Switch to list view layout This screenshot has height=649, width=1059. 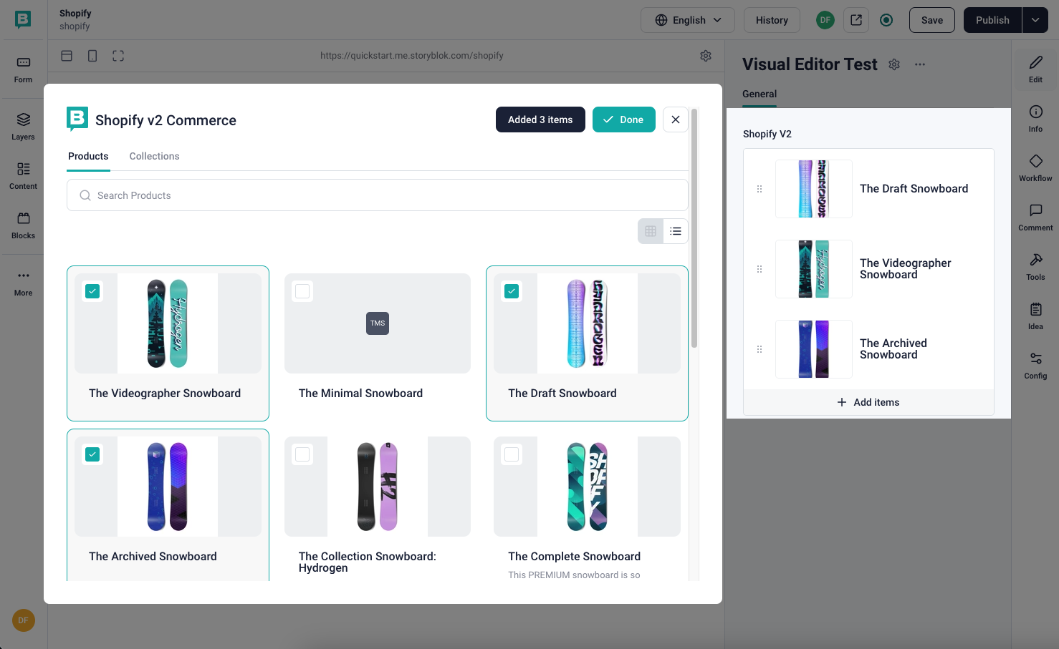[676, 231]
